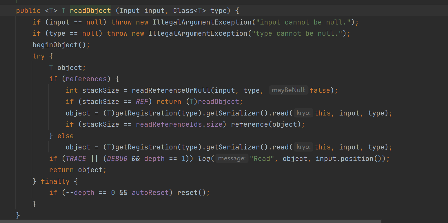448x223 pixels.
Task: Click the beginObject() call
Action: pos(59,45)
